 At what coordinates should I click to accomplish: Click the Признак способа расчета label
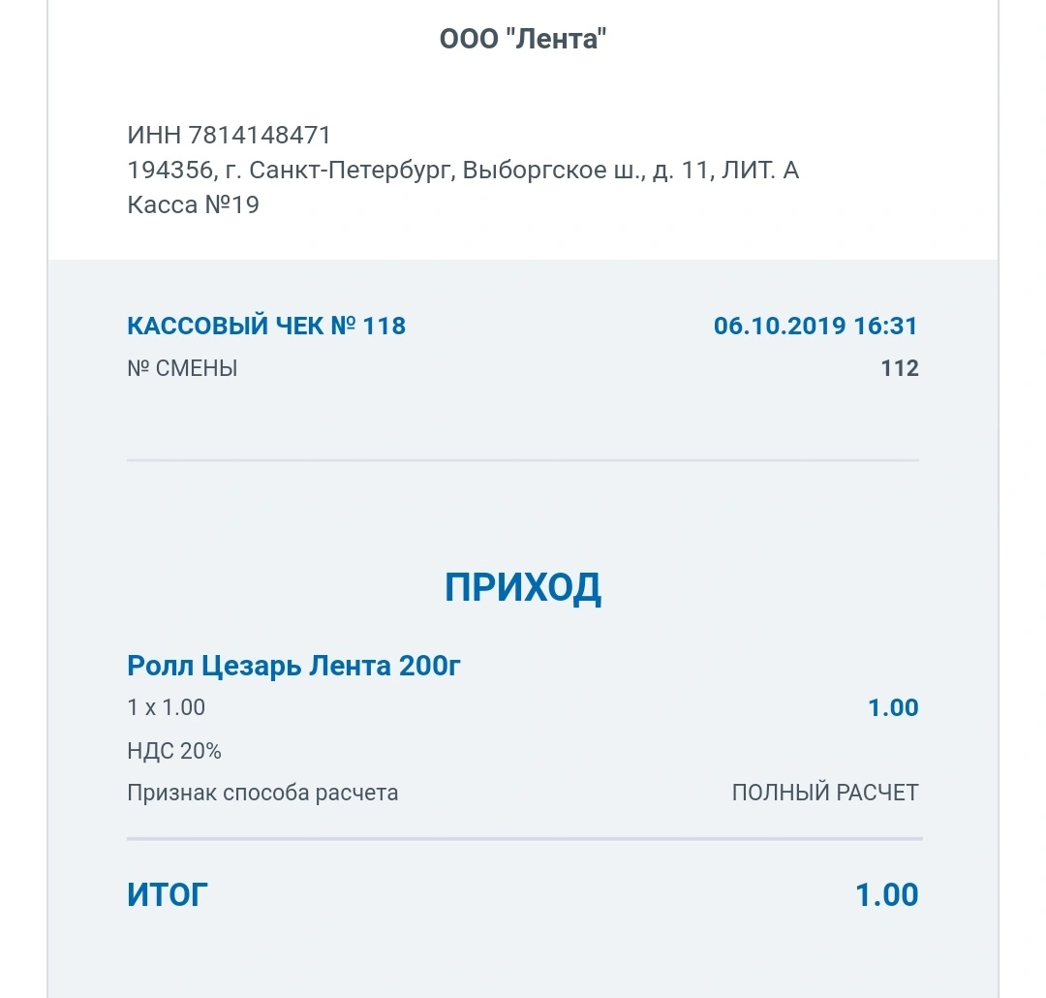(262, 793)
